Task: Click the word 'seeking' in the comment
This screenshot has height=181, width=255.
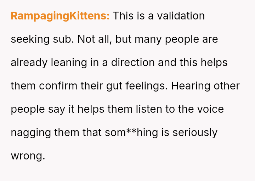Action: tap(30, 40)
